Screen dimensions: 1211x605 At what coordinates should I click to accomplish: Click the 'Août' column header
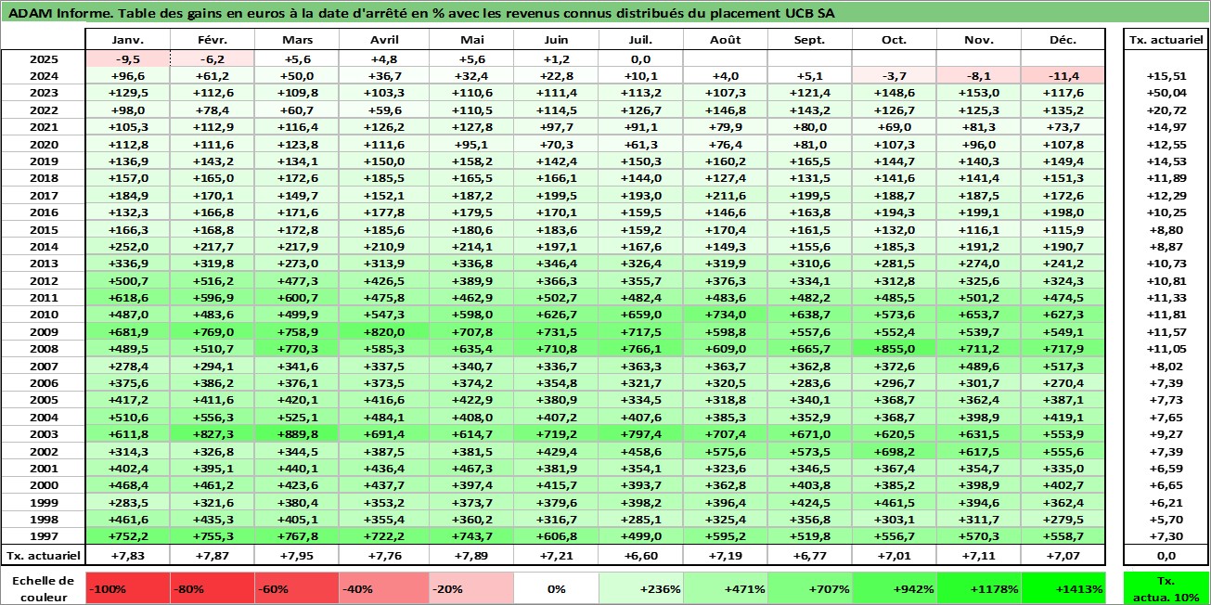[x=726, y=40]
